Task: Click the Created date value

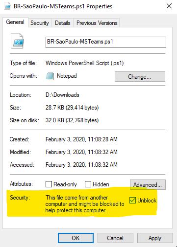Action: pos(81,139)
